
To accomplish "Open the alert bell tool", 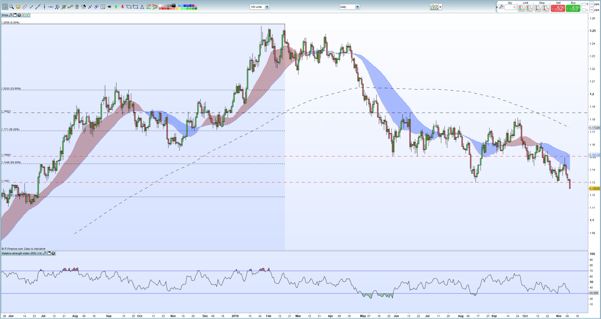I will (x=18, y=7).
